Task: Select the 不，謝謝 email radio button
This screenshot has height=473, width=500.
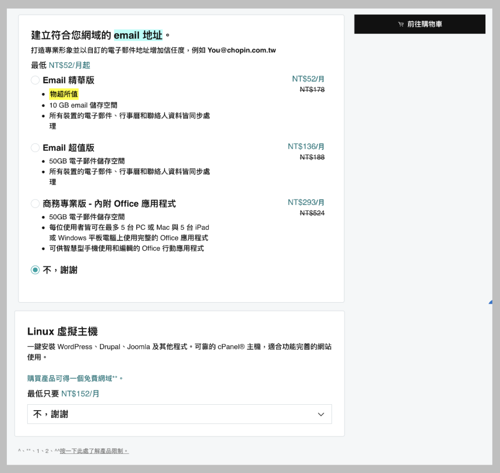Action: coord(35,270)
